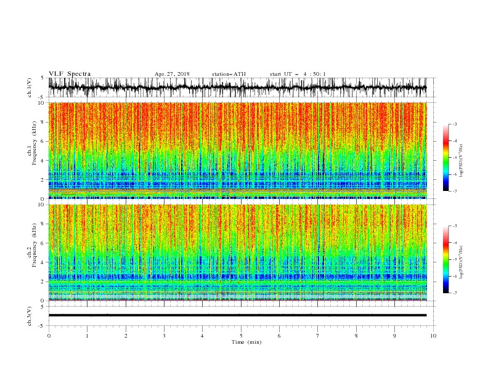
Task: Click time axis tick label "10"
Action: 433,336
